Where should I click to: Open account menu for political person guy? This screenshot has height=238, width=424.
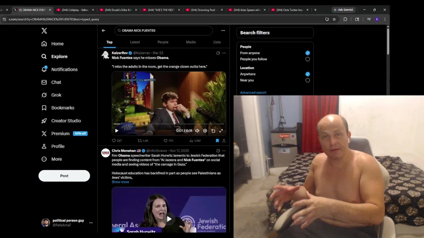[x=67, y=223]
